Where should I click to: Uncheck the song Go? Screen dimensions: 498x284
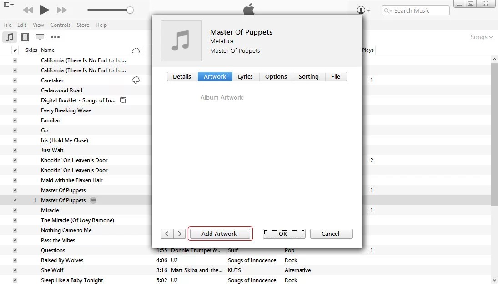15,130
